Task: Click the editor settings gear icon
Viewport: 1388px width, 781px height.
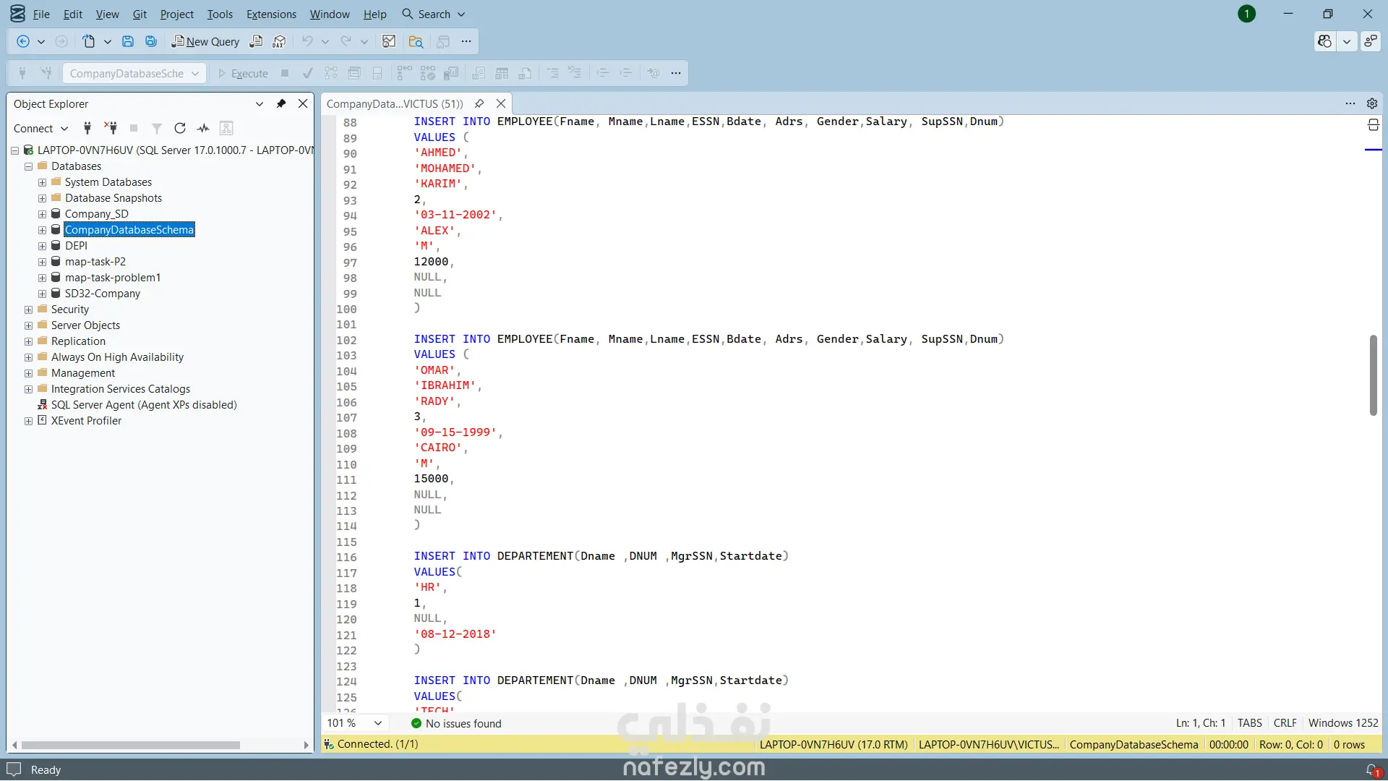Action: (x=1372, y=103)
